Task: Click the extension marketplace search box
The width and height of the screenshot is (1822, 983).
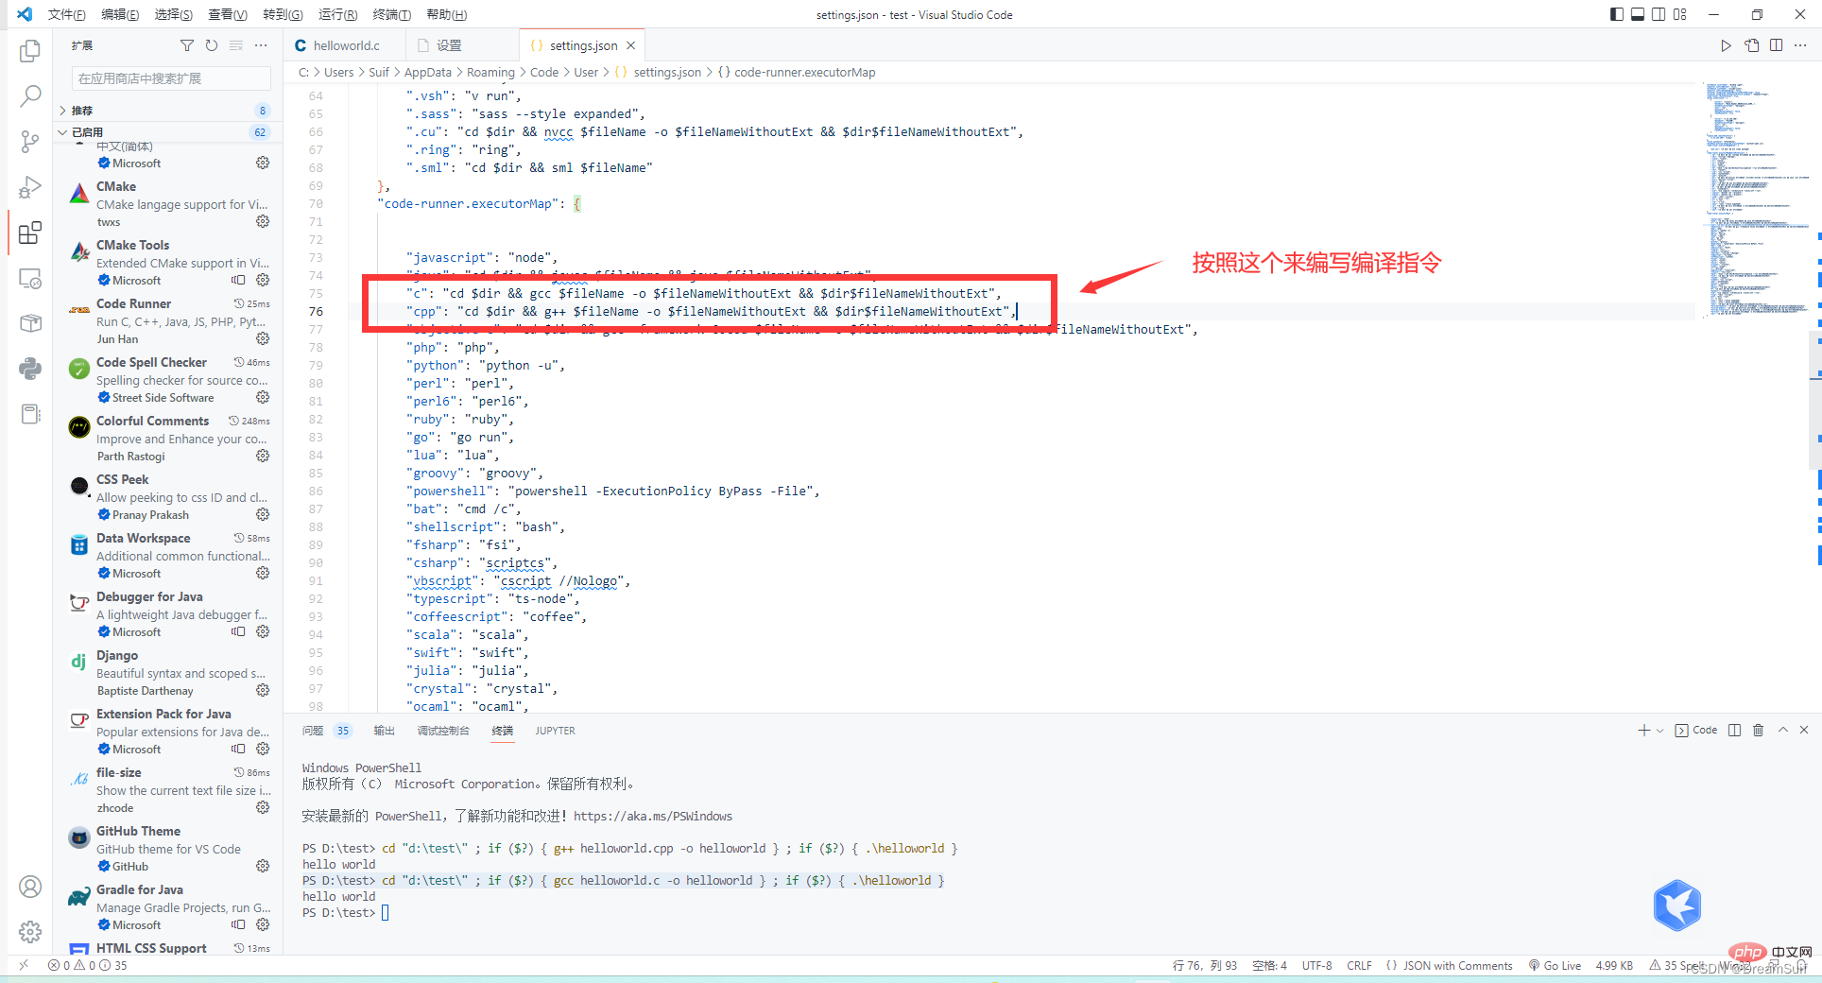Action: (x=170, y=78)
